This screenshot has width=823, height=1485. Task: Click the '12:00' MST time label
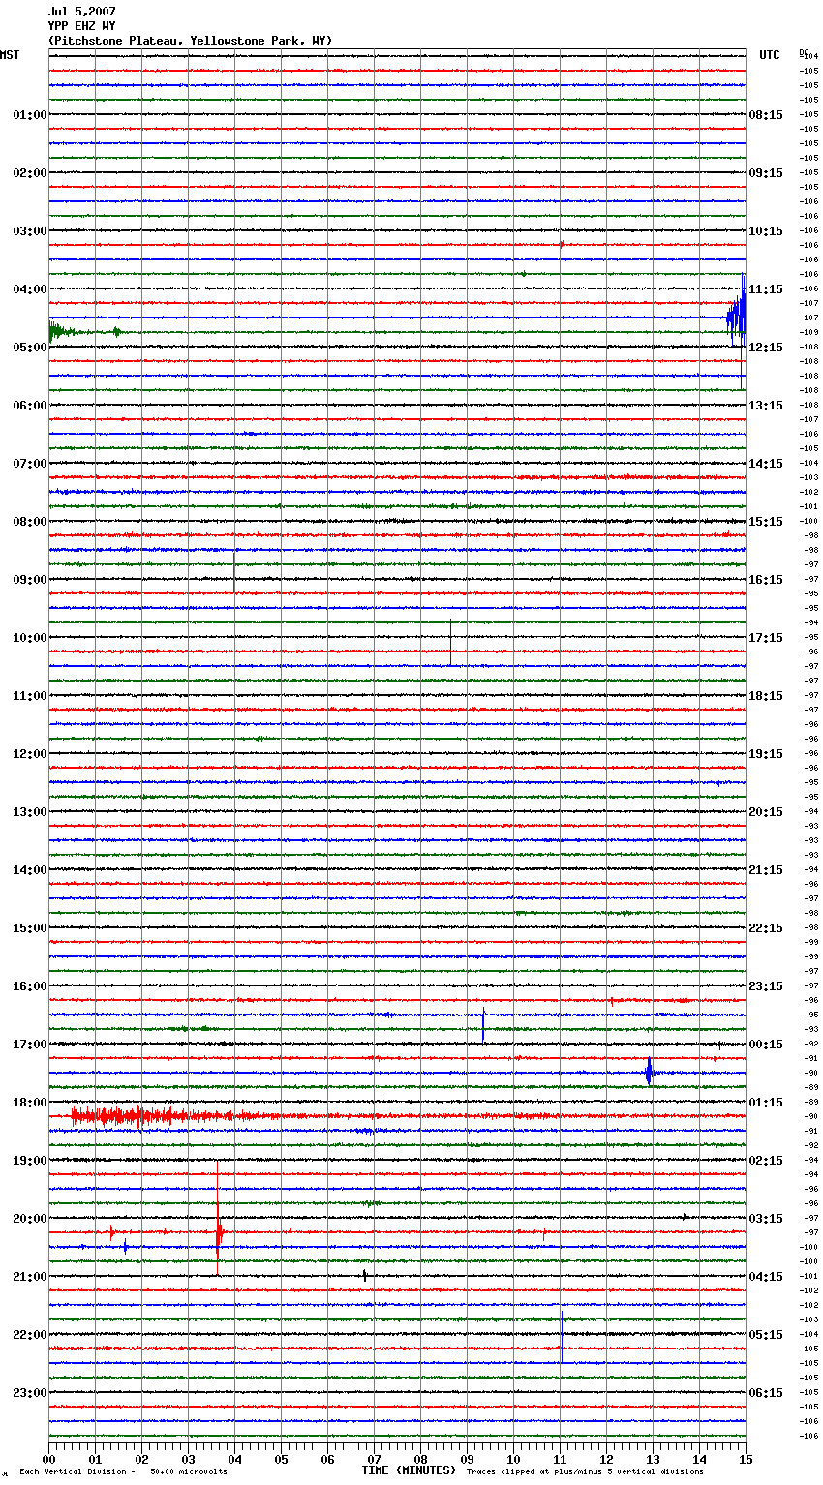[30, 754]
